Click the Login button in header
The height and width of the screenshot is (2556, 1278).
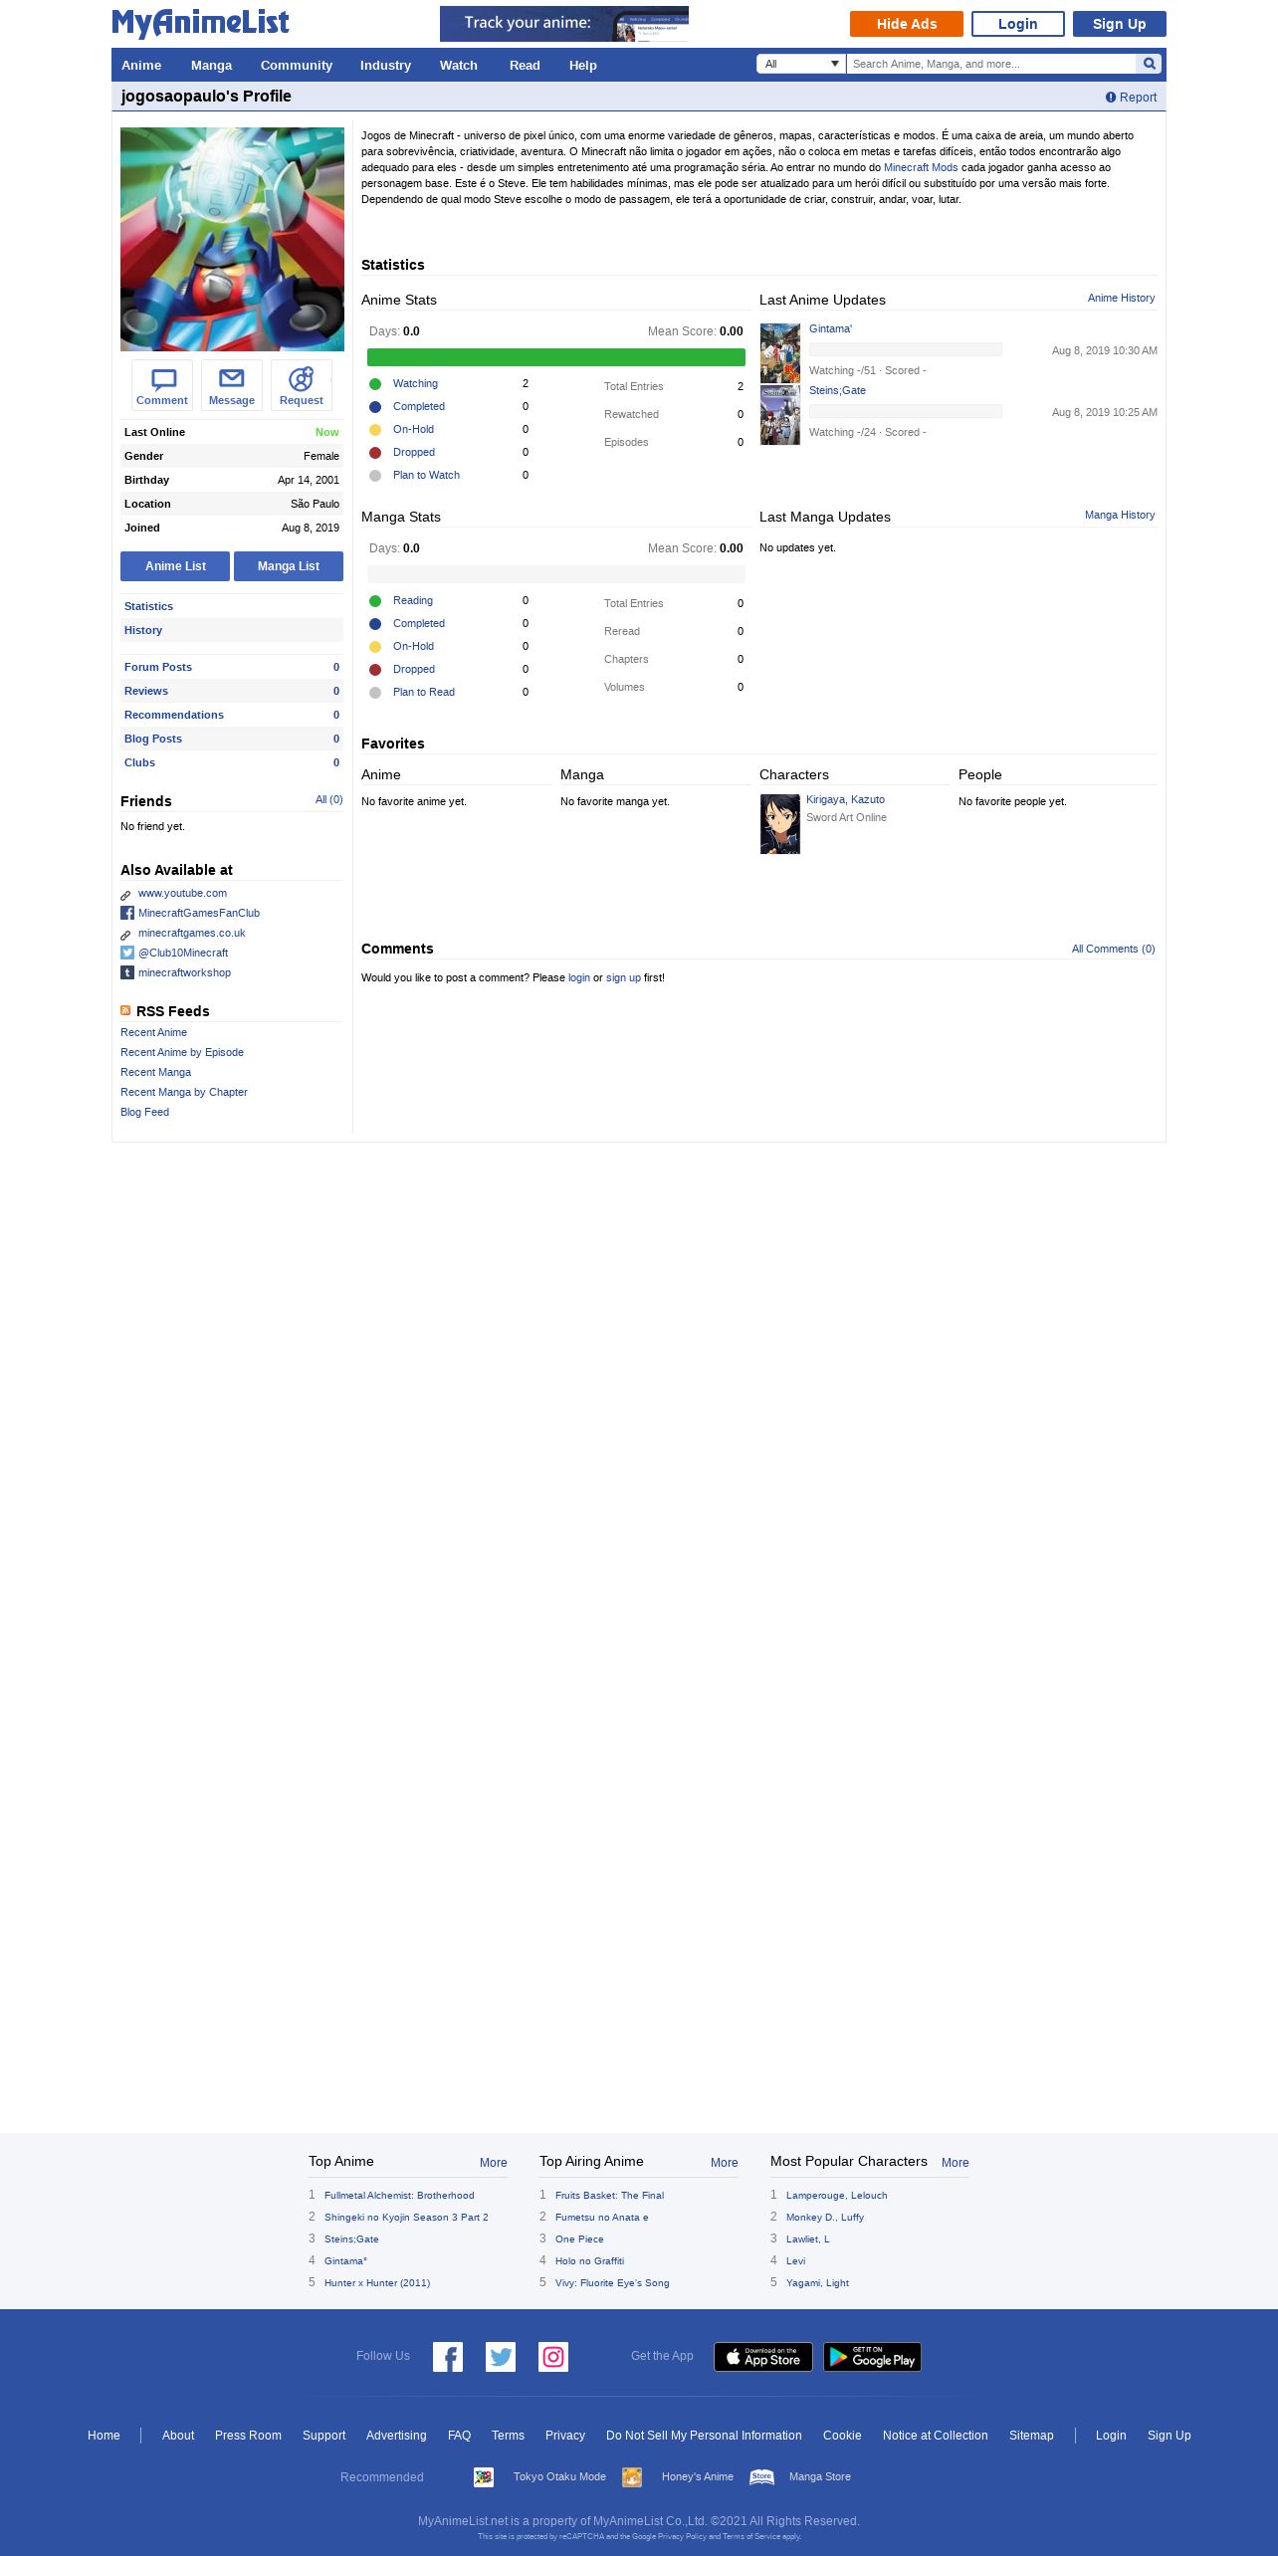point(1018,24)
